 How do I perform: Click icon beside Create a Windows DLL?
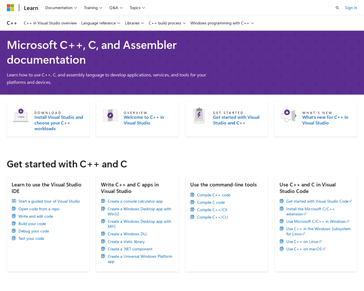(x=103, y=234)
